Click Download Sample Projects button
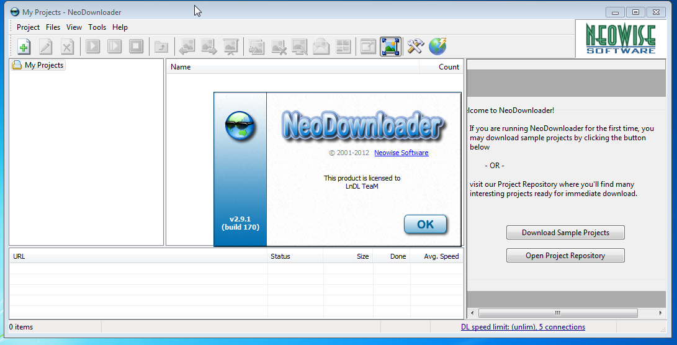This screenshot has height=345, width=677. (565, 232)
